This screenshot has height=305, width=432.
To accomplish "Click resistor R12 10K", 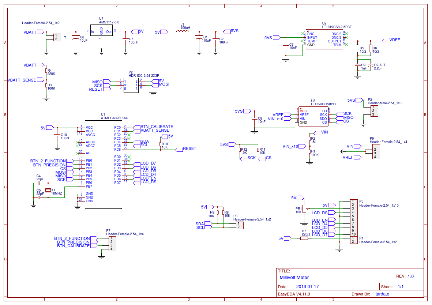I will pyautogui.click(x=240, y=150).
